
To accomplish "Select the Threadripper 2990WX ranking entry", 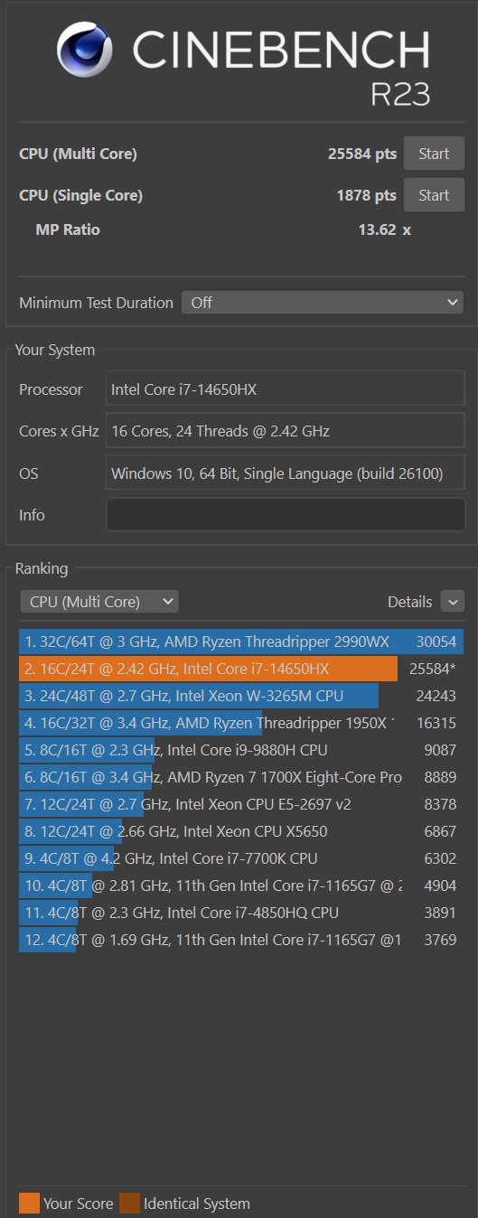I will pyautogui.click(x=241, y=642).
